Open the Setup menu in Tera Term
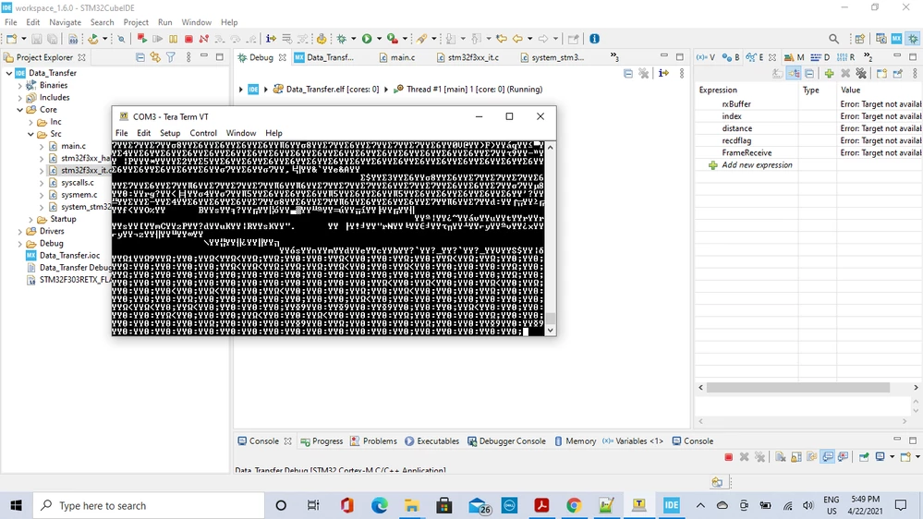Image resolution: width=923 pixels, height=519 pixels. coord(169,133)
